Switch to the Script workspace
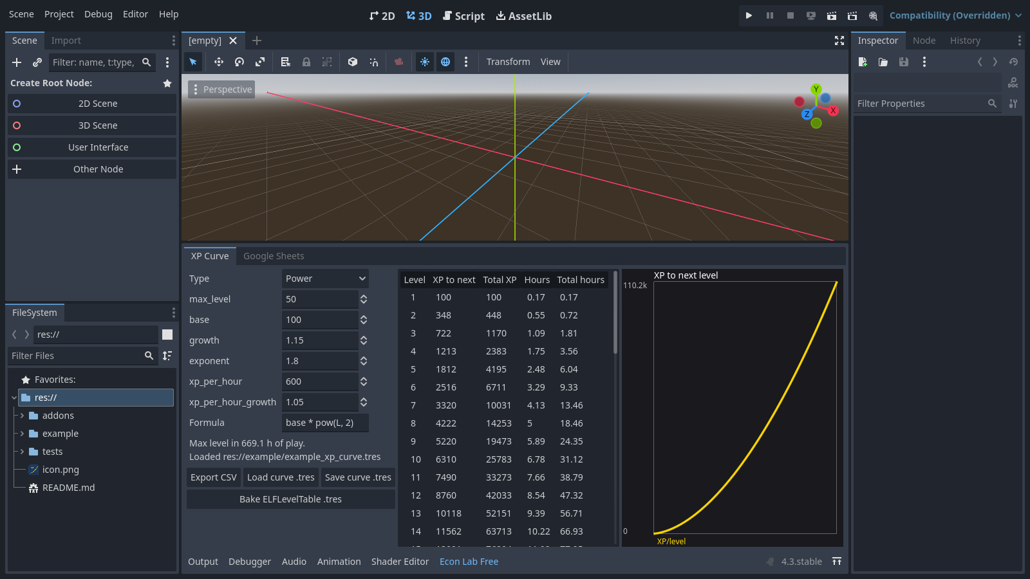This screenshot has height=579, width=1030. (464, 16)
